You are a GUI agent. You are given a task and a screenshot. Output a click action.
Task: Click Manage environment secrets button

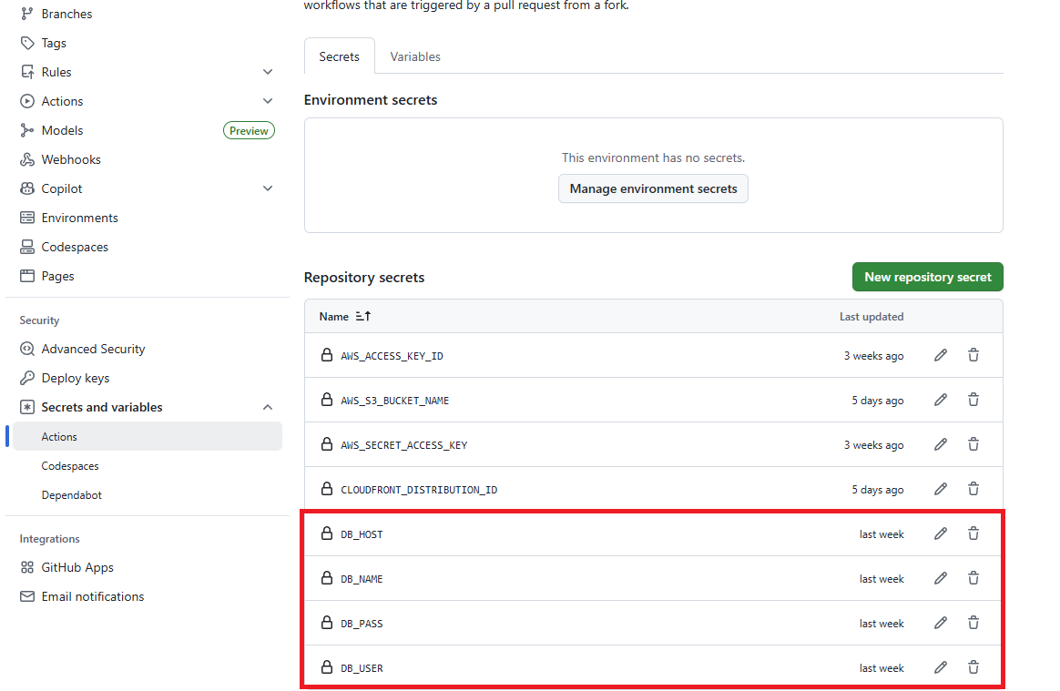click(x=653, y=188)
